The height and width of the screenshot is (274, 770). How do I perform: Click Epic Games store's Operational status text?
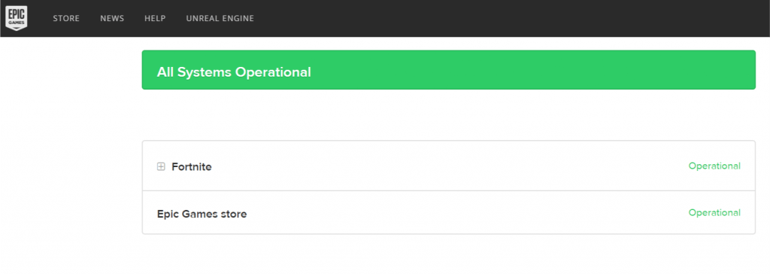coord(714,213)
